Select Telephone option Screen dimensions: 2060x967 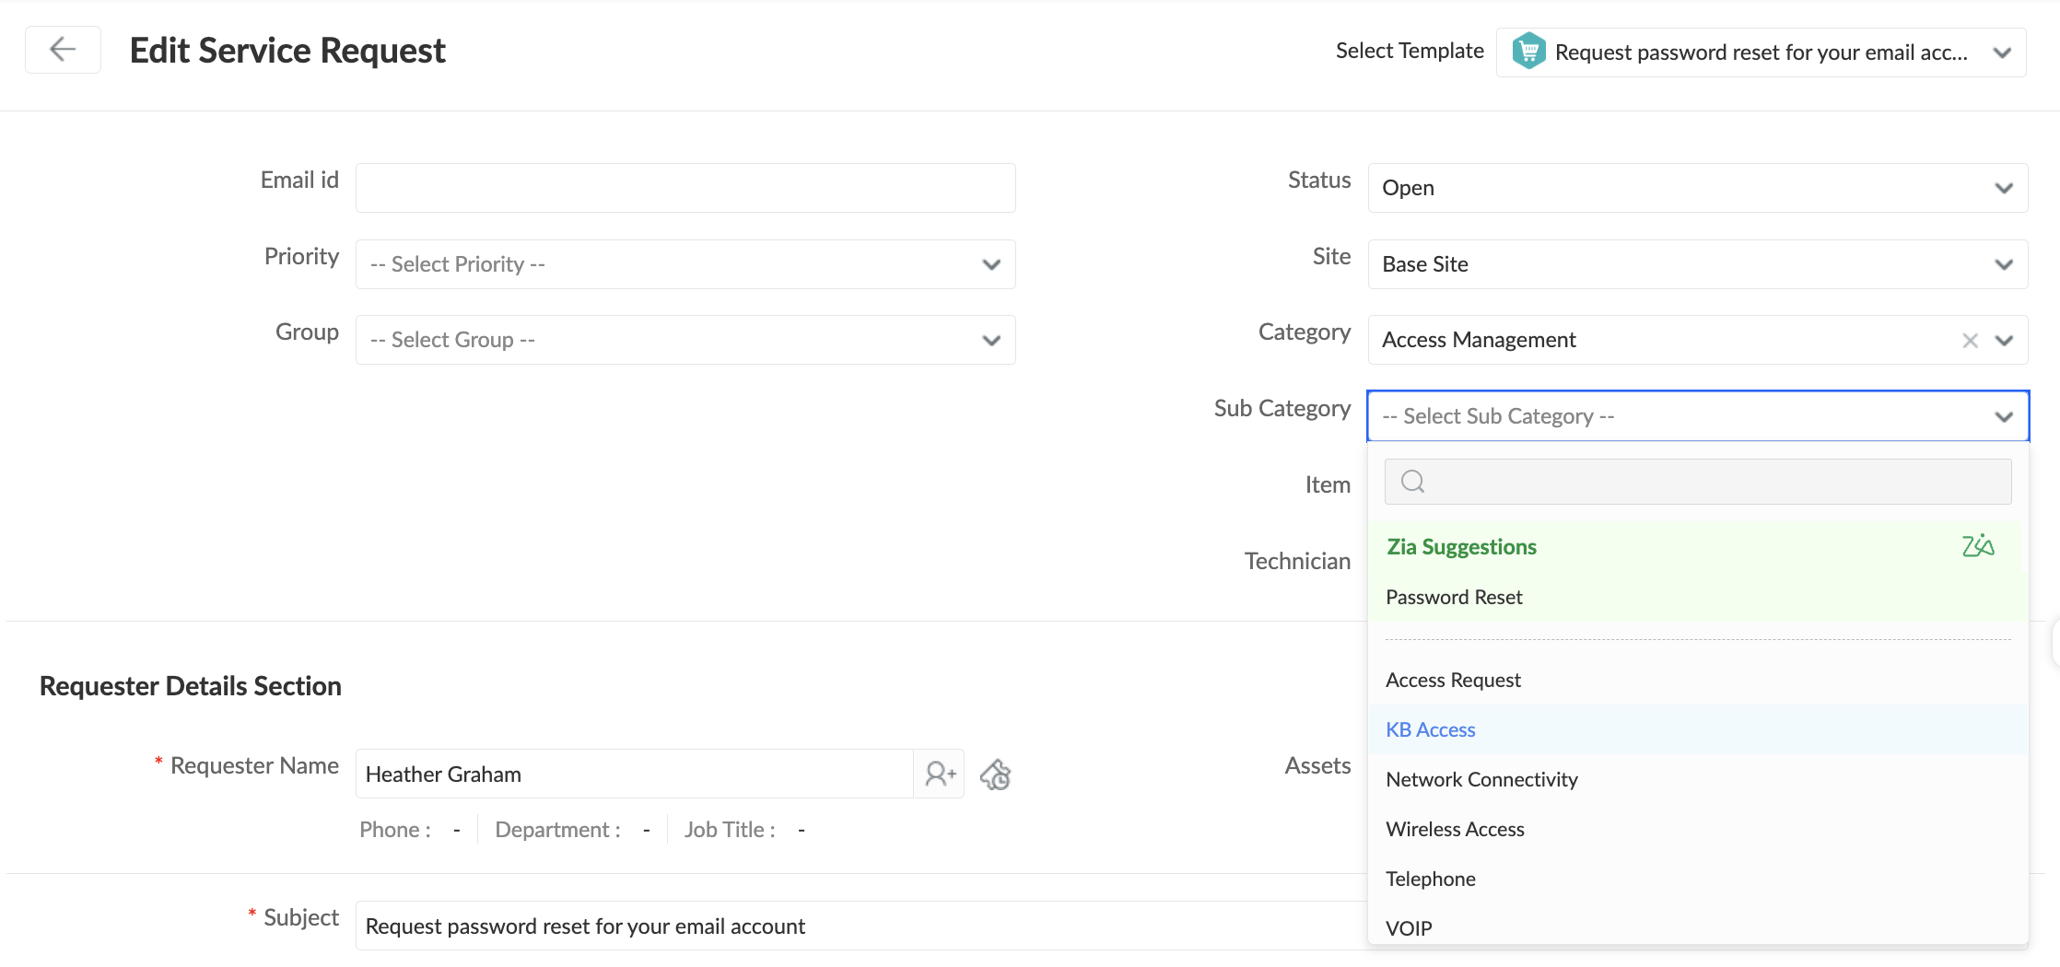pos(1698,880)
